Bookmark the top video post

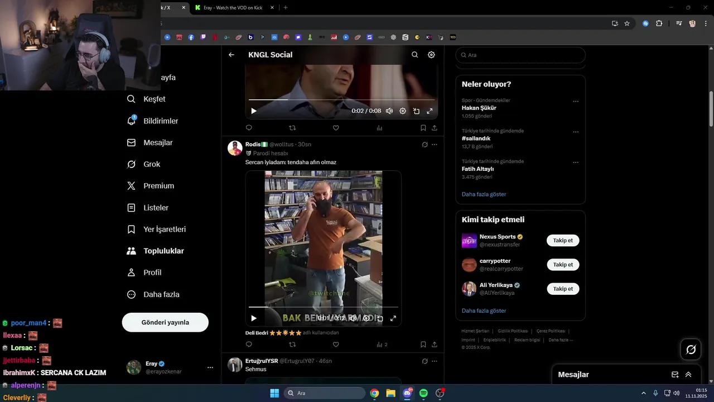(423, 128)
